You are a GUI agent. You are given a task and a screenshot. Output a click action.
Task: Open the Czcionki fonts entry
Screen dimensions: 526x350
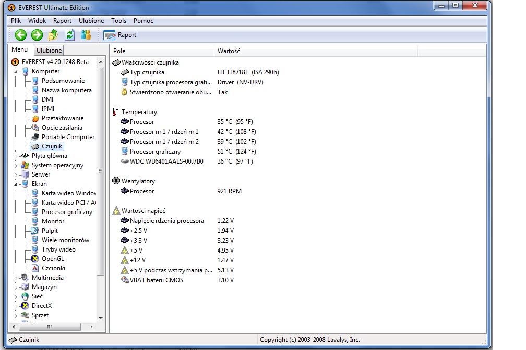coord(53,268)
